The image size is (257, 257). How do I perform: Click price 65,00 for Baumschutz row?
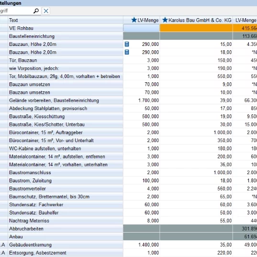[x=226, y=197]
